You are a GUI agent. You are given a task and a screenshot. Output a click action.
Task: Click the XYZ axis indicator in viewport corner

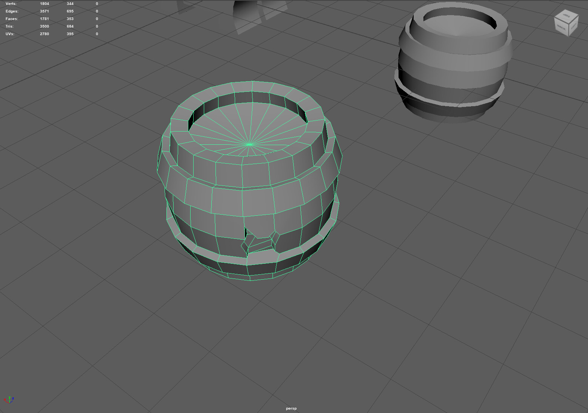(x=9, y=399)
